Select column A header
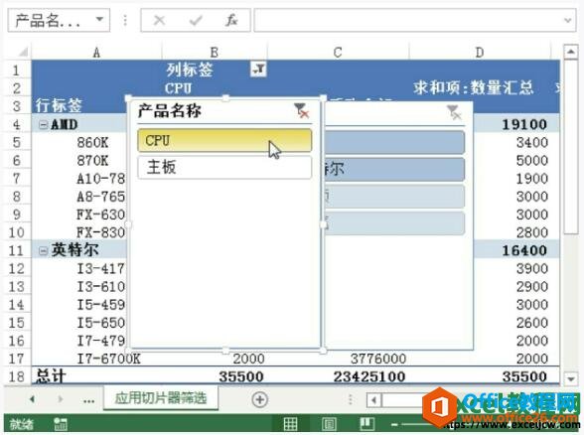Screen dimensions: 584x435 (96, 52)
